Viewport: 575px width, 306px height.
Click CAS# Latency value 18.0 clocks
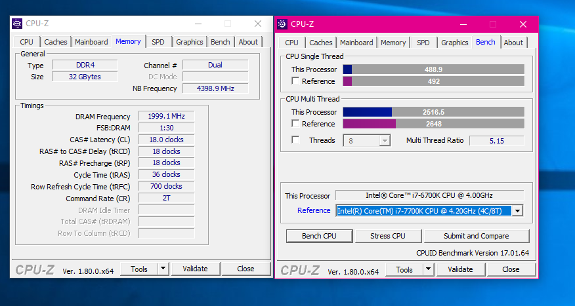167,140
